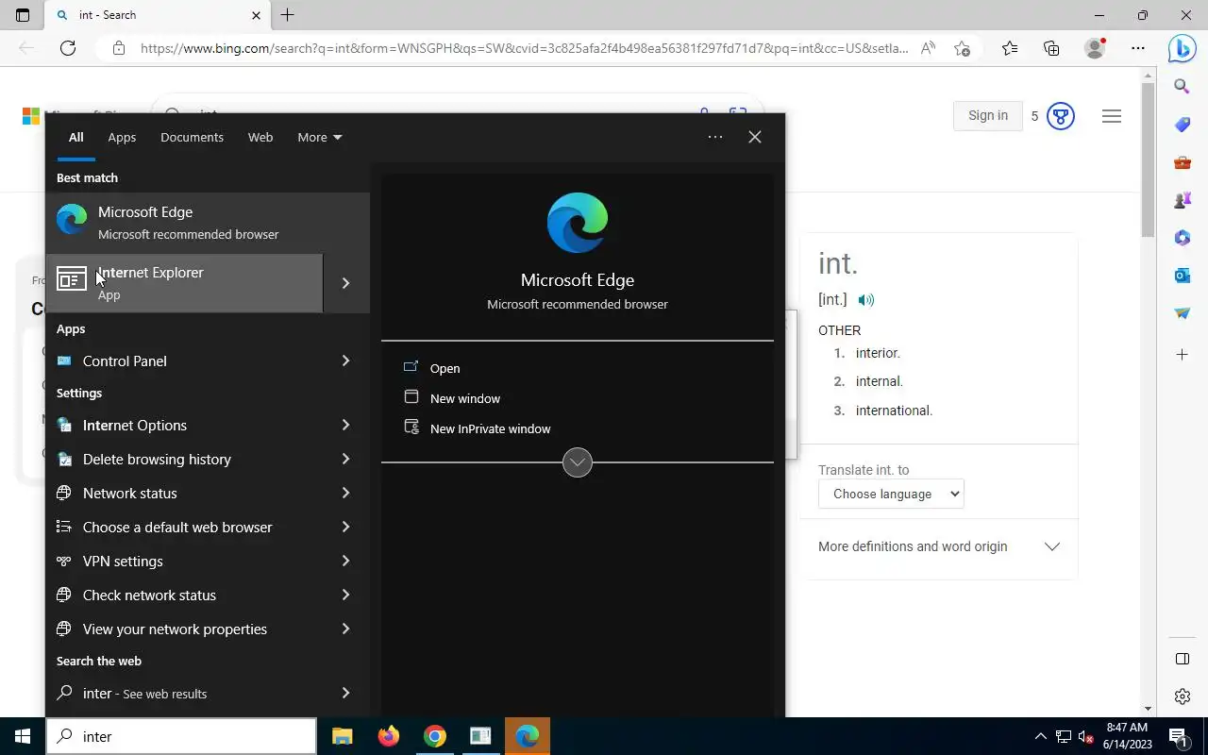
Task: Switch to Documents search tab
Action: (192, 137)
